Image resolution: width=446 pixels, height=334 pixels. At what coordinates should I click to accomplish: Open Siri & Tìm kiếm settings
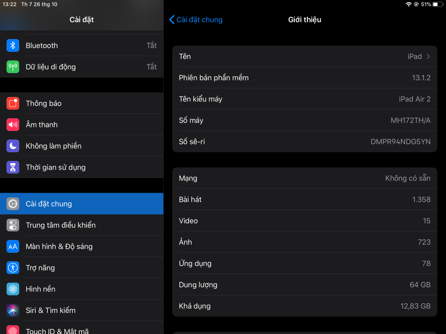point(81,311)
